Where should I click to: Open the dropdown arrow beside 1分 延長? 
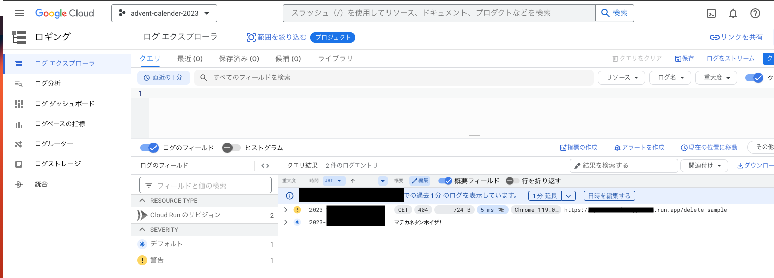[569, 196]
